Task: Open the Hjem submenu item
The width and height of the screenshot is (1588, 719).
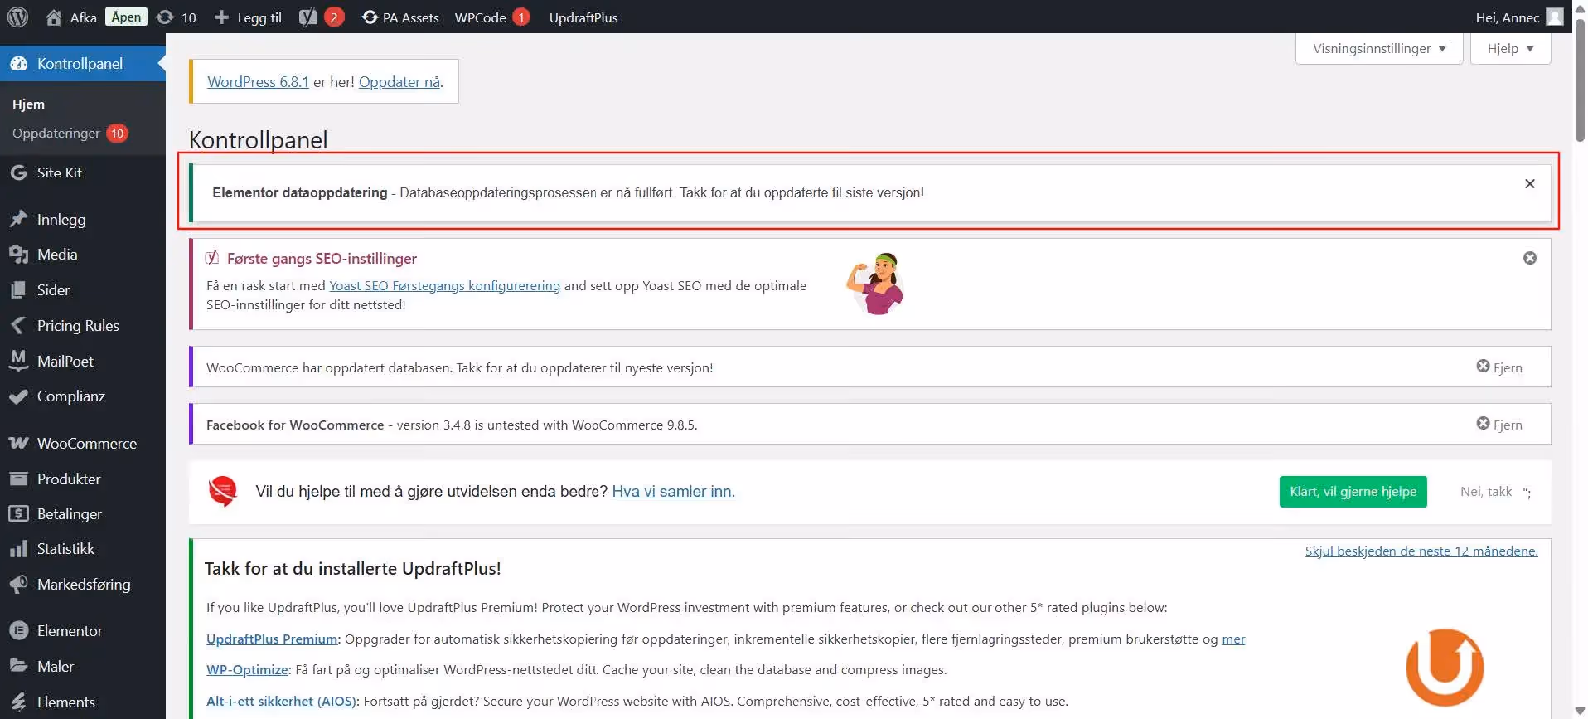Action: [28, 104]
